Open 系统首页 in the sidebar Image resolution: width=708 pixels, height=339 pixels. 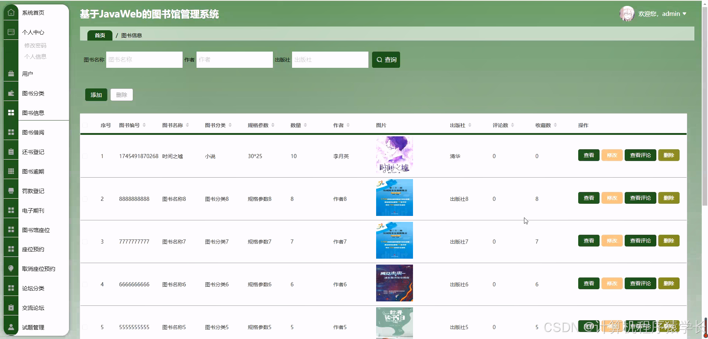pyautogui.click(x=33, y=13)
